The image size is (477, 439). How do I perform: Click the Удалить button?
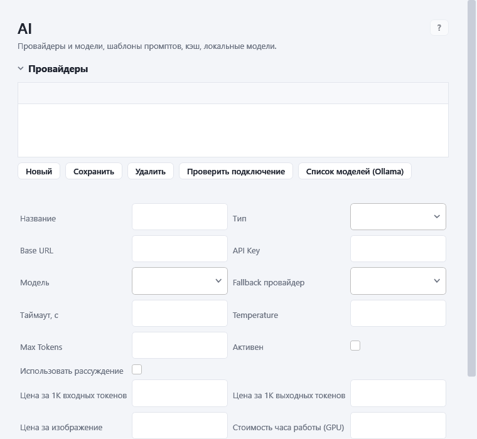click(150, 171)
